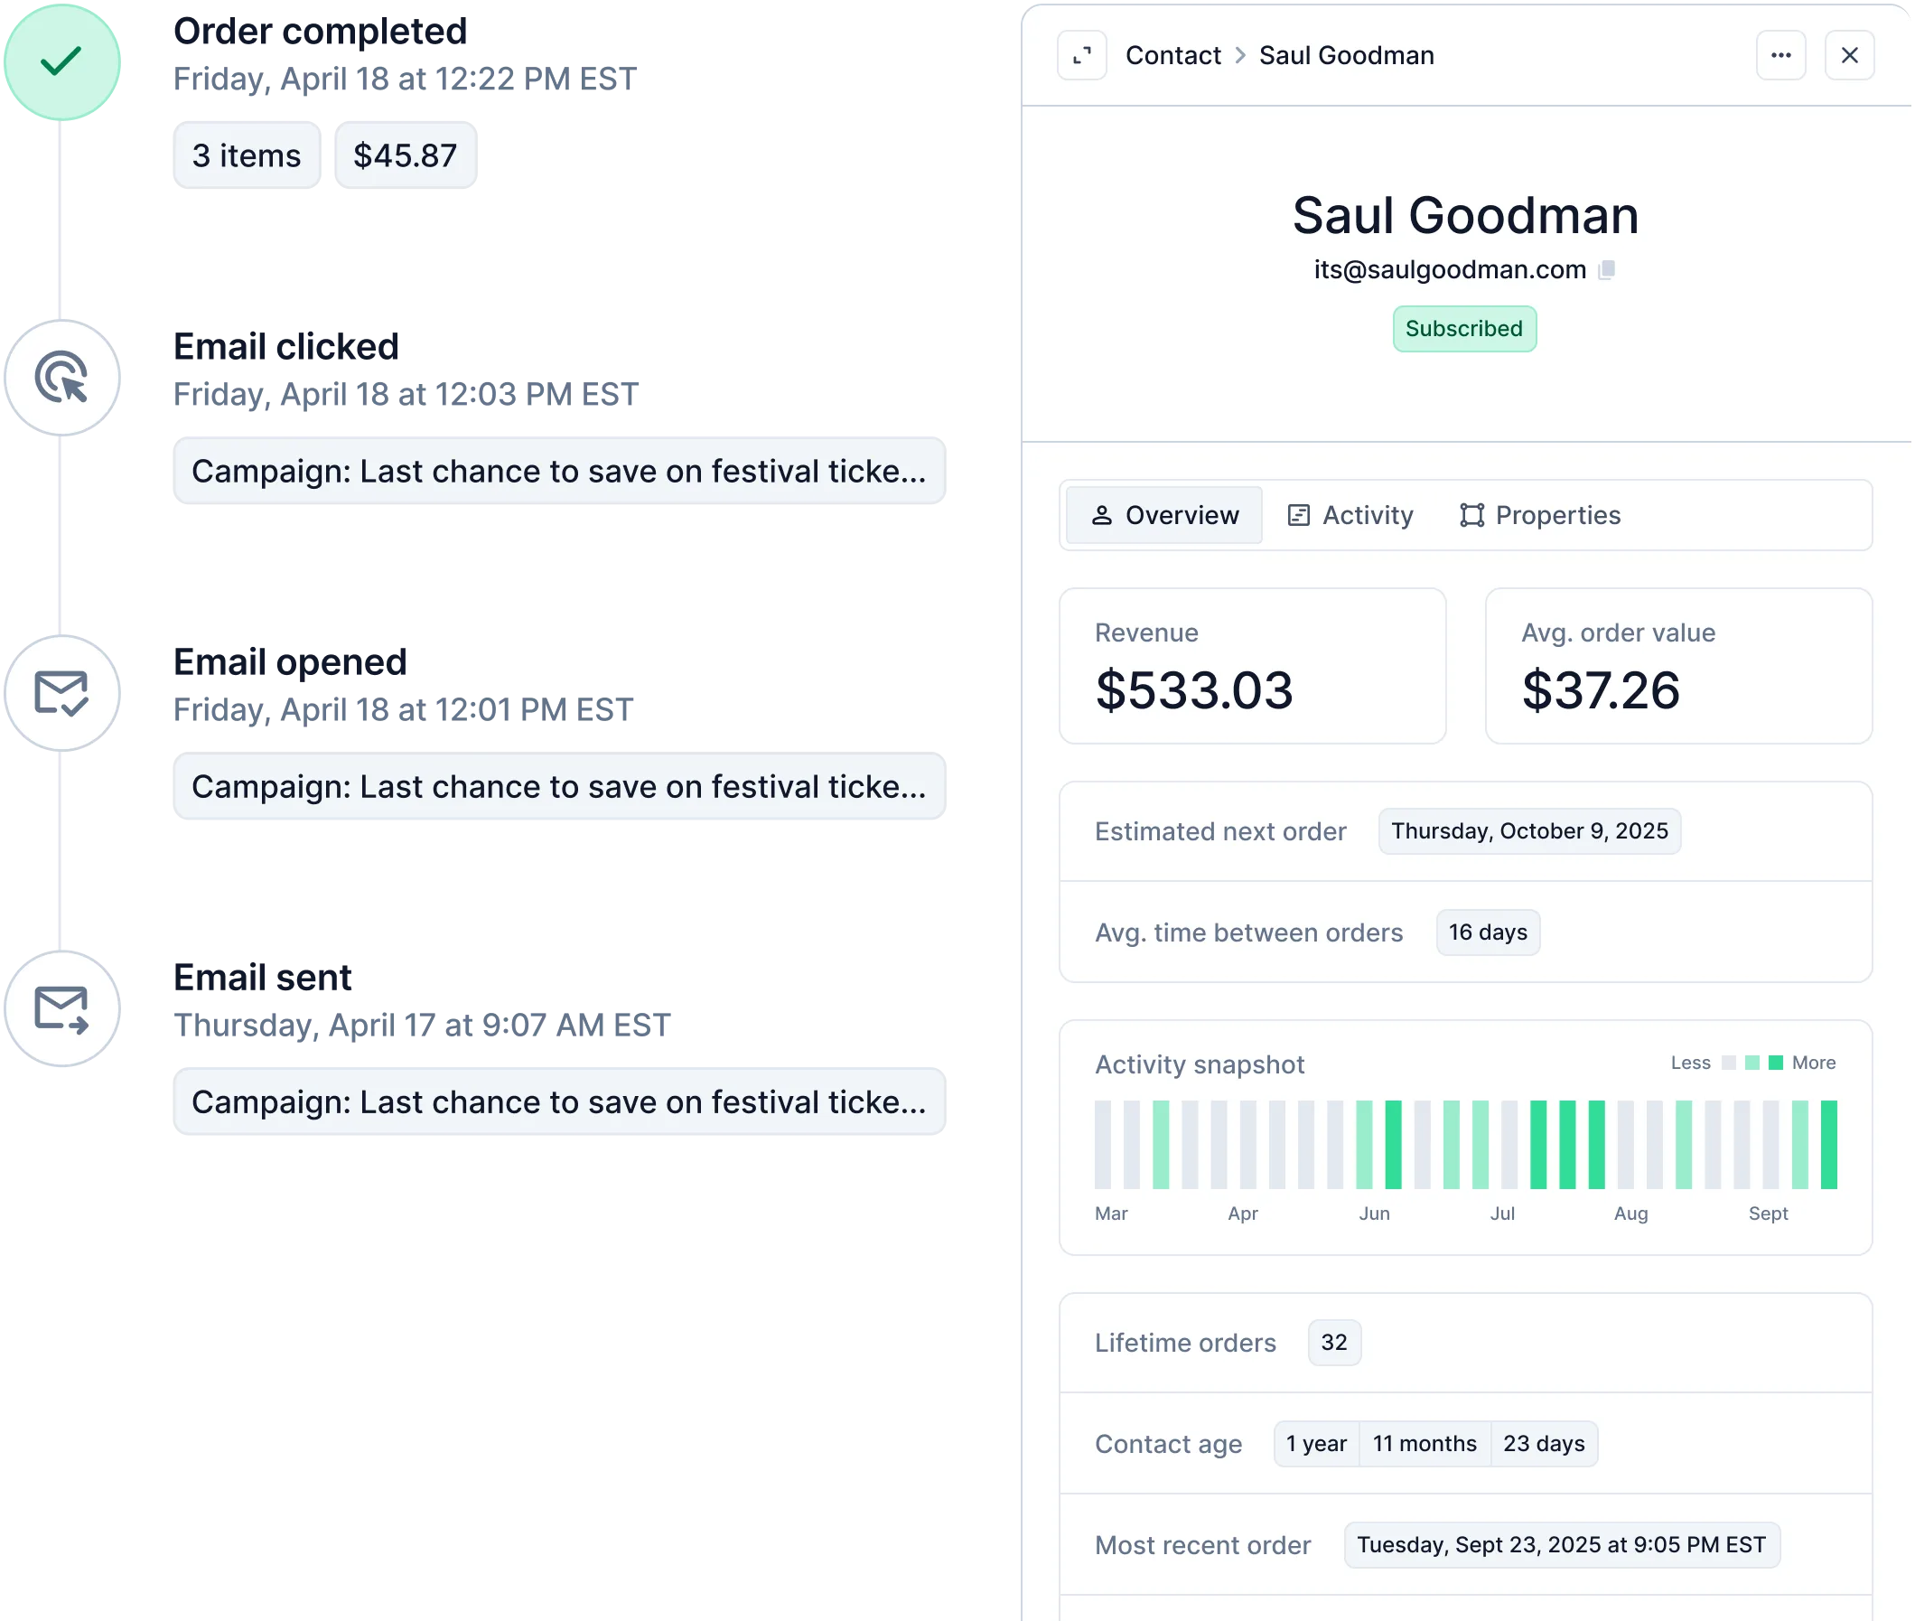1915x1621 pixels.
Task: Select the Overview tab
Action: [x=1164, y=516]
